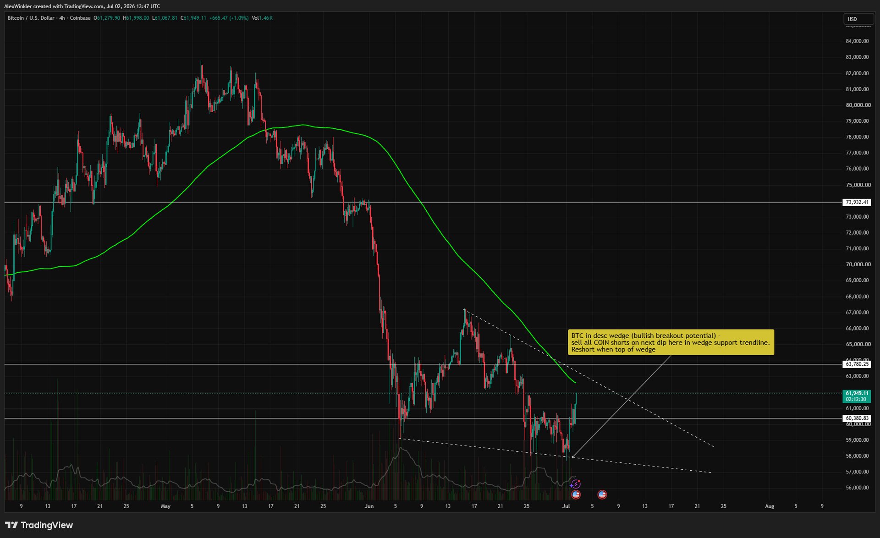
Task: Click the TradingView logo at bottom left
Action: click(39, 525)
